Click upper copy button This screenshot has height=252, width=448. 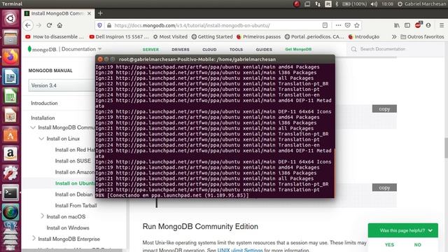coord(384,109)
